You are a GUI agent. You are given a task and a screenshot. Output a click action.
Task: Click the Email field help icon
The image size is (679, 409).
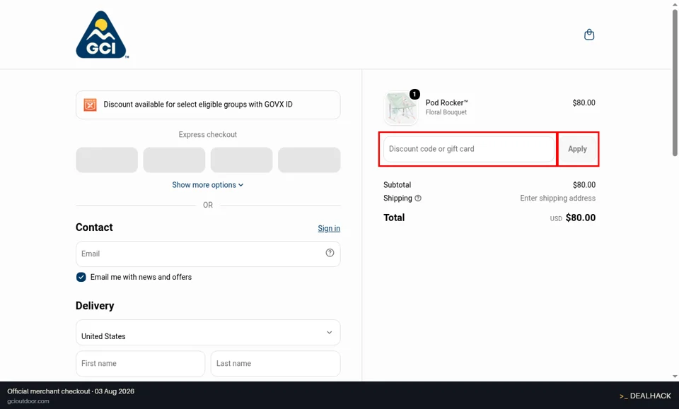[x=330, y=253]
